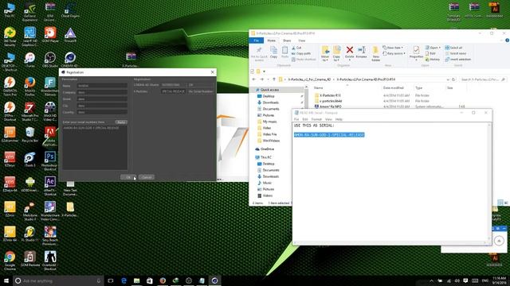The height and width of the screenshot is (286, 510).
Task: Click Explorer back navigation arrow
Action: pos(254,79)
